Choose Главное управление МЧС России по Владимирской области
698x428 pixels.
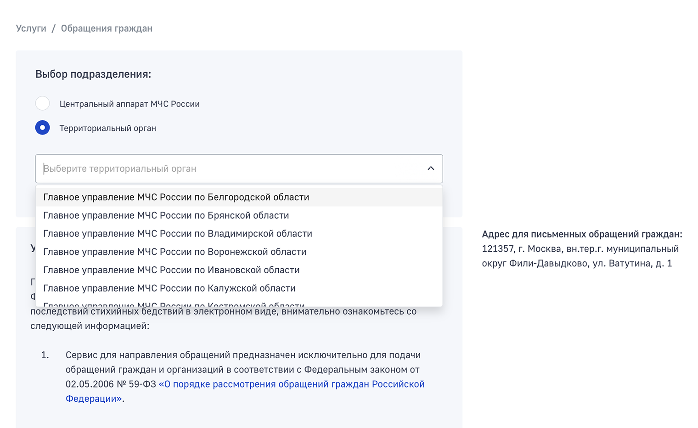pyautogui.click(x=239, y=234)
